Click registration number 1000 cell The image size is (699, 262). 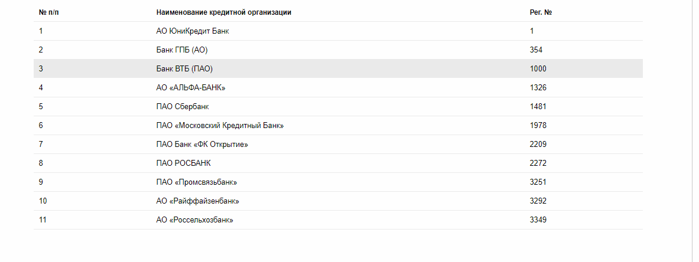pyautogui.click(x=538, y=69)
